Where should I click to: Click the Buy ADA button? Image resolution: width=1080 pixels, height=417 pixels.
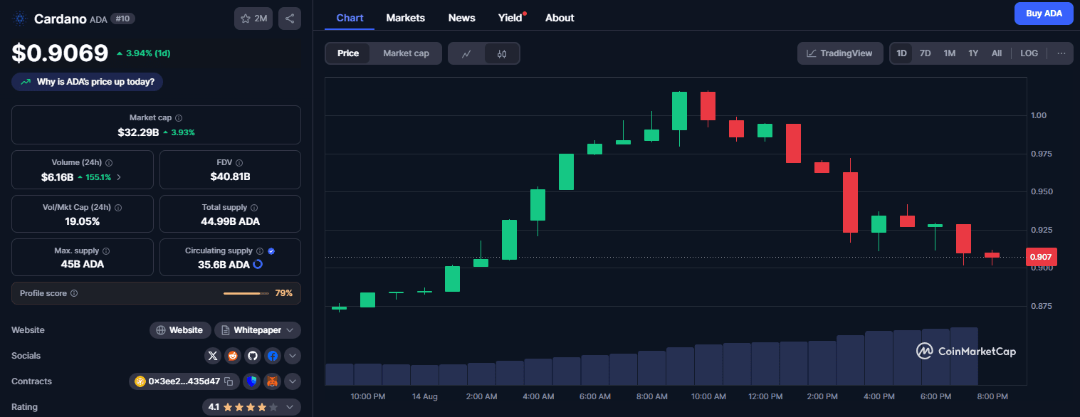coord(1044,14)
